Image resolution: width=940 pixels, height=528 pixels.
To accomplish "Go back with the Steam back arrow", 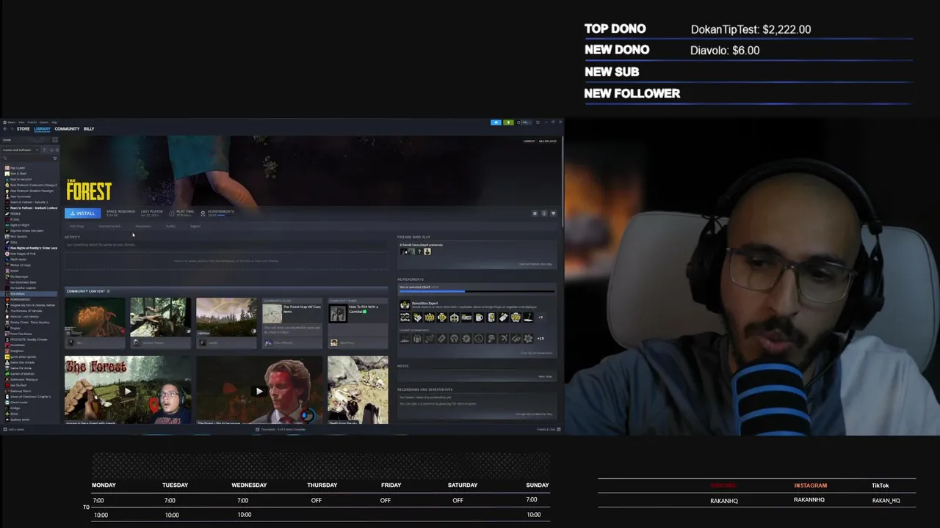I will 5,129.
